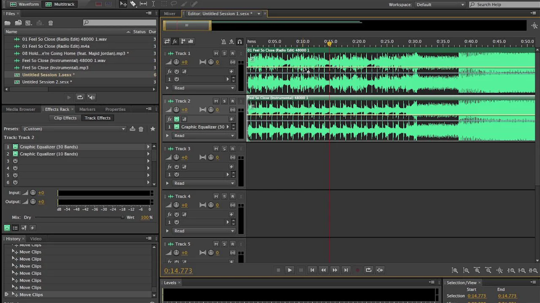Click the trash icon in Files panel

51,23
